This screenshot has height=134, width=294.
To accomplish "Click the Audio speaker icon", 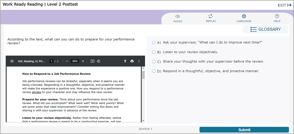I will click(x=177, y=16).
